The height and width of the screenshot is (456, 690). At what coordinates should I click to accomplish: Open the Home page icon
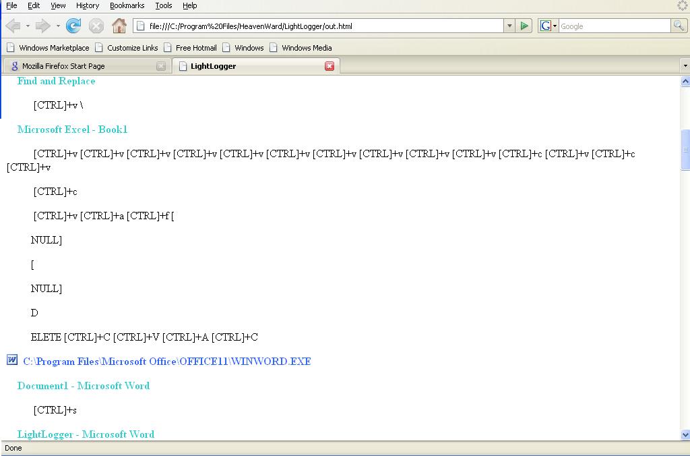point(119,26)
